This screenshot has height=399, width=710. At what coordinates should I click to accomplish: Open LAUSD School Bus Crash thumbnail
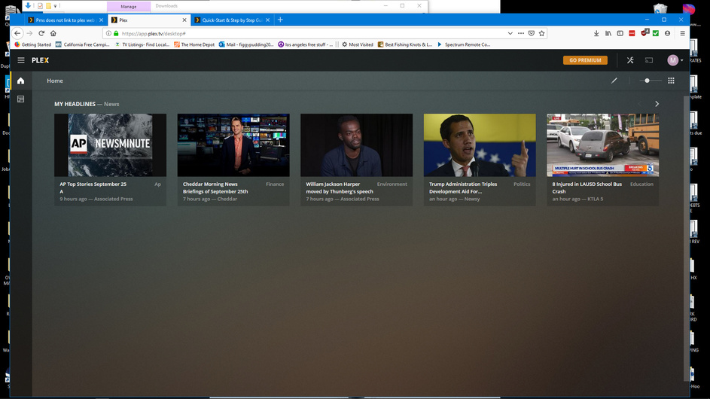602,145
